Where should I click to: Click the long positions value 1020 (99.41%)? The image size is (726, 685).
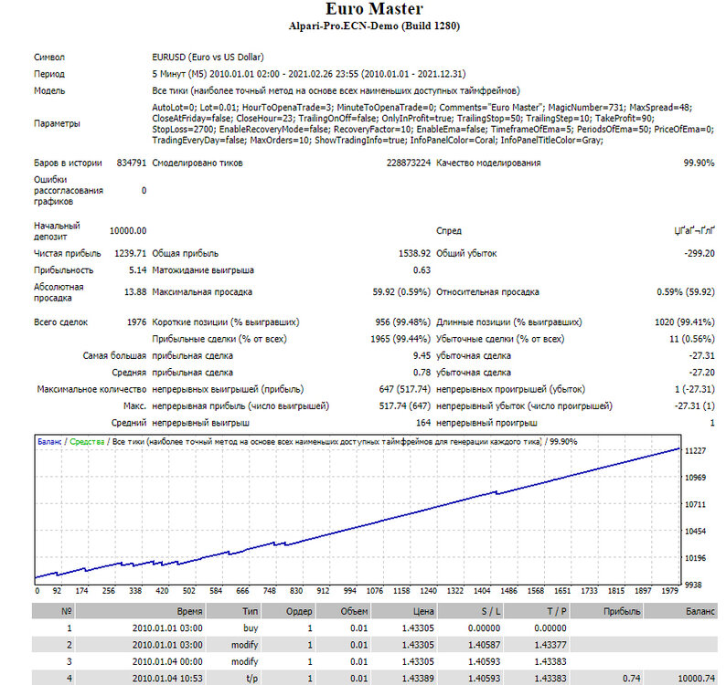coord(685,321)
